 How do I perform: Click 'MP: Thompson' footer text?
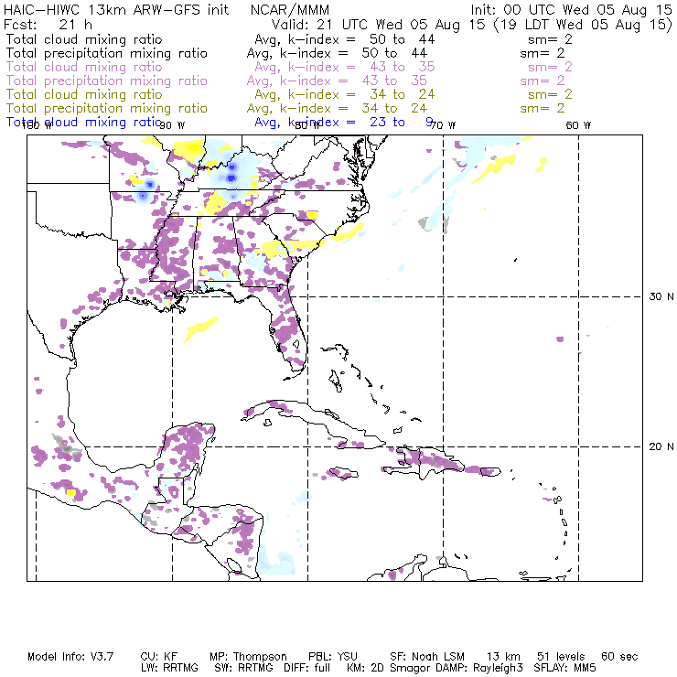point(248,657)
